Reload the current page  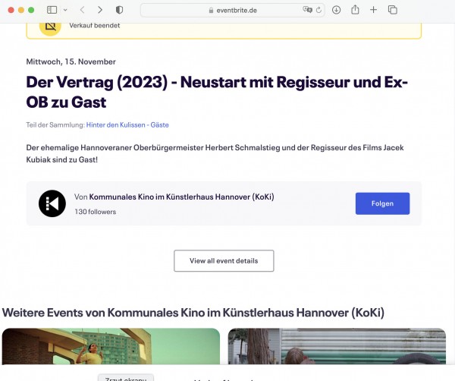pyautogui.click(x=318, y=10)
